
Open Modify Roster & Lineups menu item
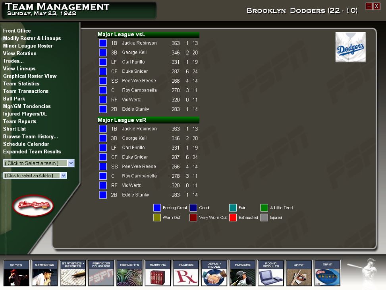(x=32, y=38)
